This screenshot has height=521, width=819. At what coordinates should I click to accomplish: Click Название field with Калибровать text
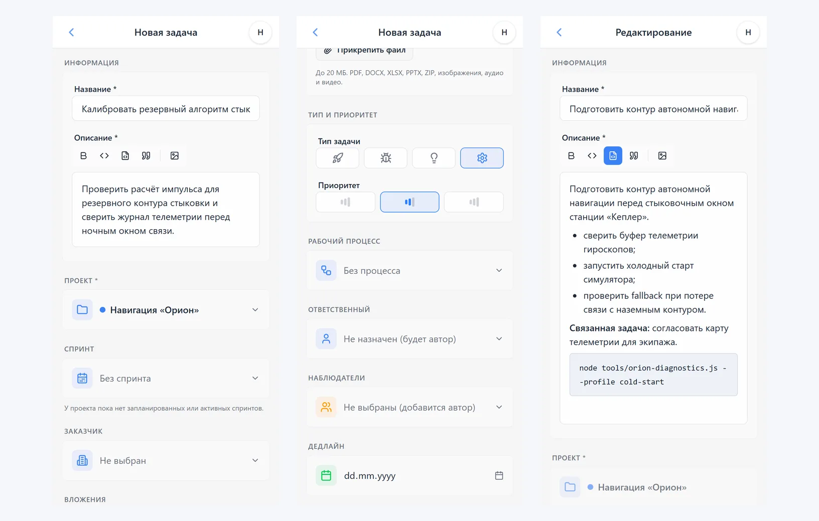166,108
